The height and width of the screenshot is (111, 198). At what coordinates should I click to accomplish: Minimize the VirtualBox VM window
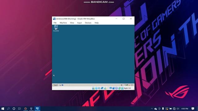(116, 18)
